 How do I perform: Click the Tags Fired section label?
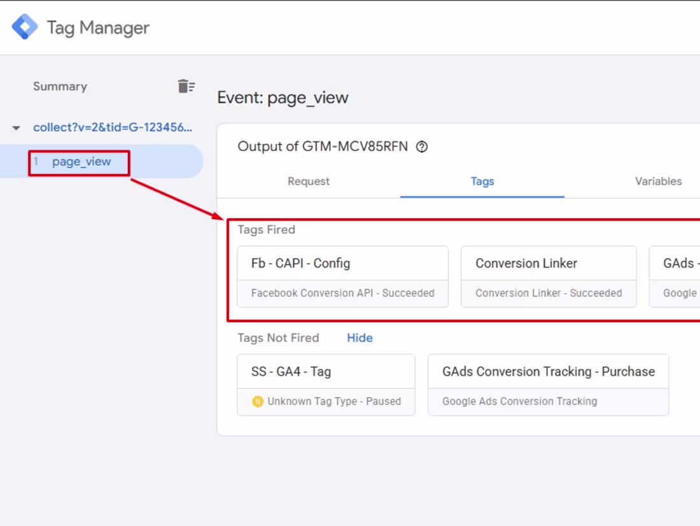coord(267,230)
